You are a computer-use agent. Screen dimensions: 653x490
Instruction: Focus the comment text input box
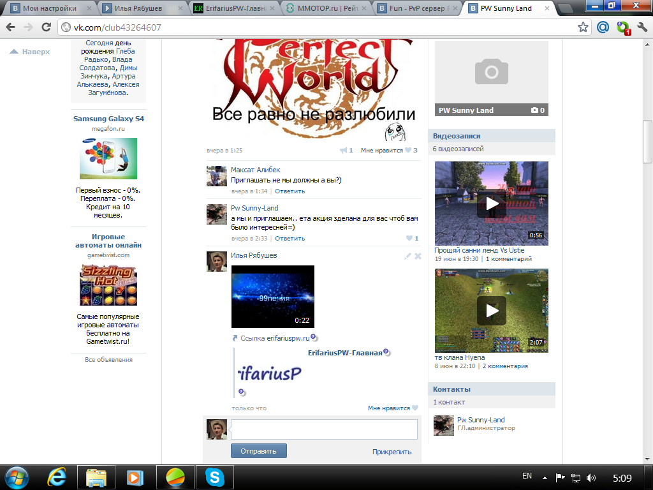[324, 429]
